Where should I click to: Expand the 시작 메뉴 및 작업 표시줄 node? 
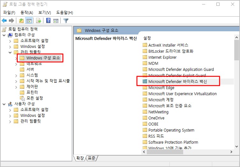[x=16, y=81]
